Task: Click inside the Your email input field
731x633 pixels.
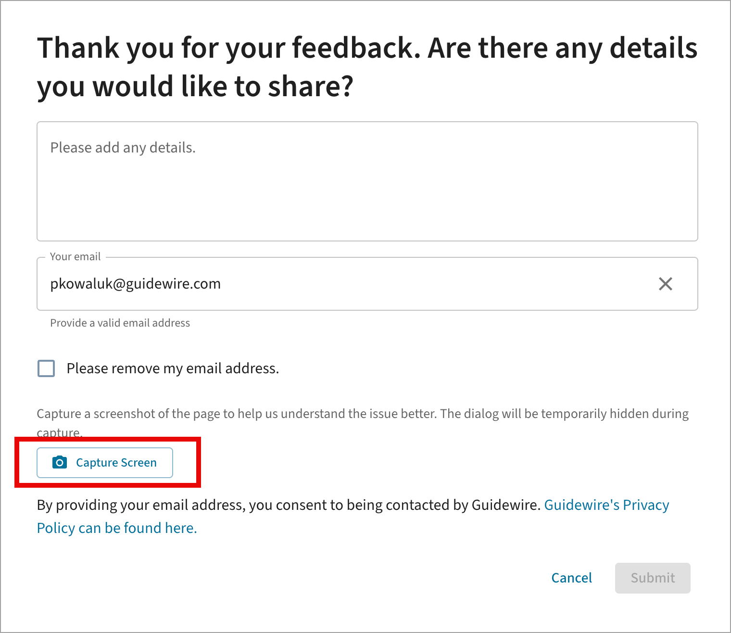Action: click(385, 284)
